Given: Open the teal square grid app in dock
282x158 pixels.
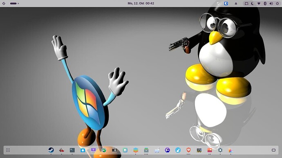Looking at the screenshot, I should (125, 150).
